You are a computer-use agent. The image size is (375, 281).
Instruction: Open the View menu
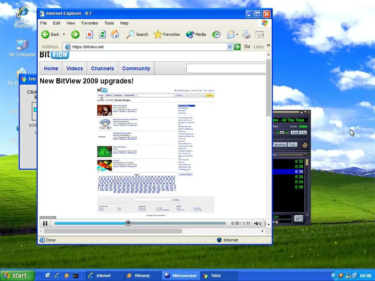coord(71,23)
